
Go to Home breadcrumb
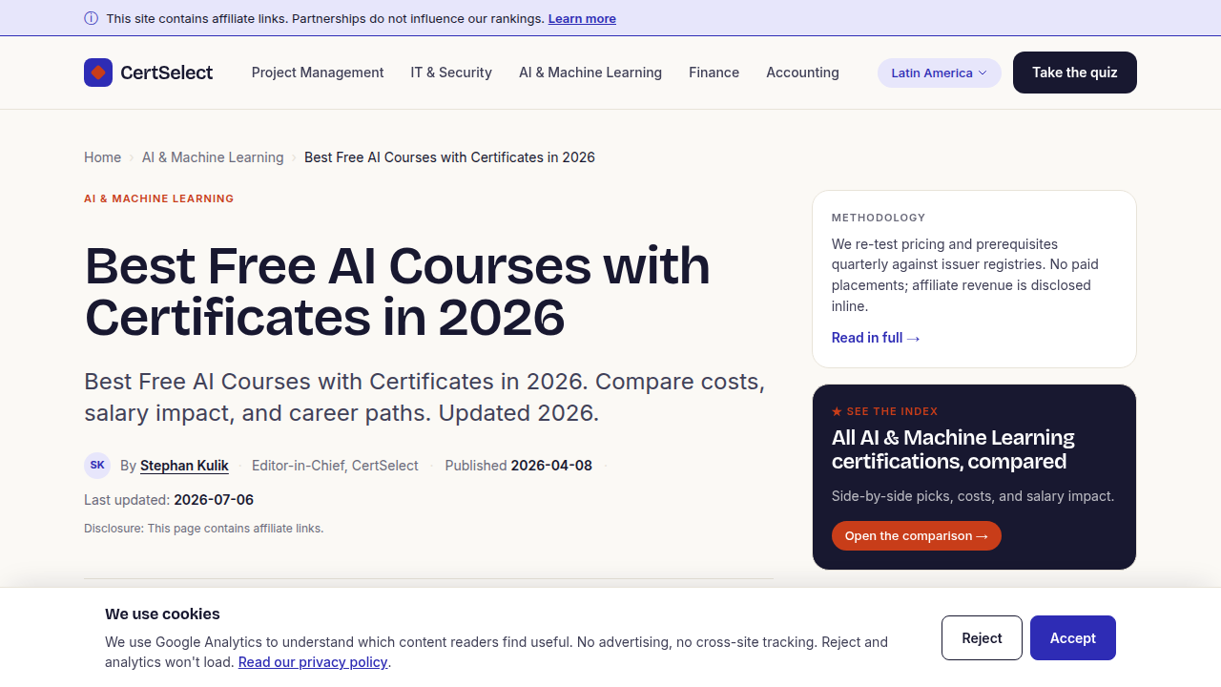102,157
